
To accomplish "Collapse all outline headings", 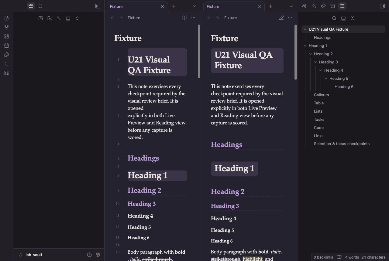I will [x=353, y=18].
